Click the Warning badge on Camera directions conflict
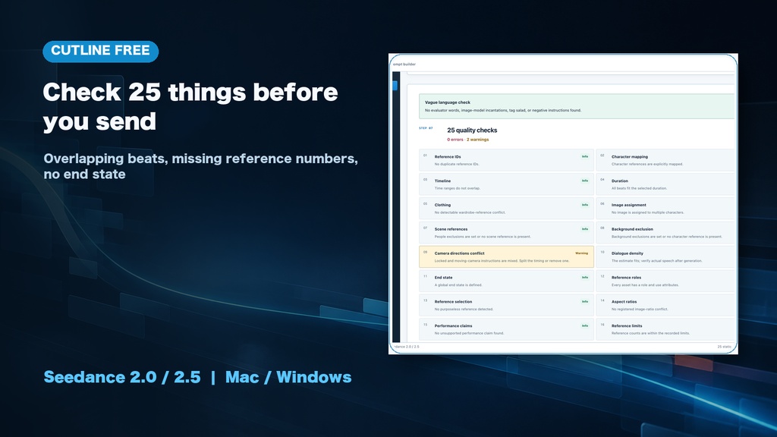The image size is (777, 437). tap(581, 253)
